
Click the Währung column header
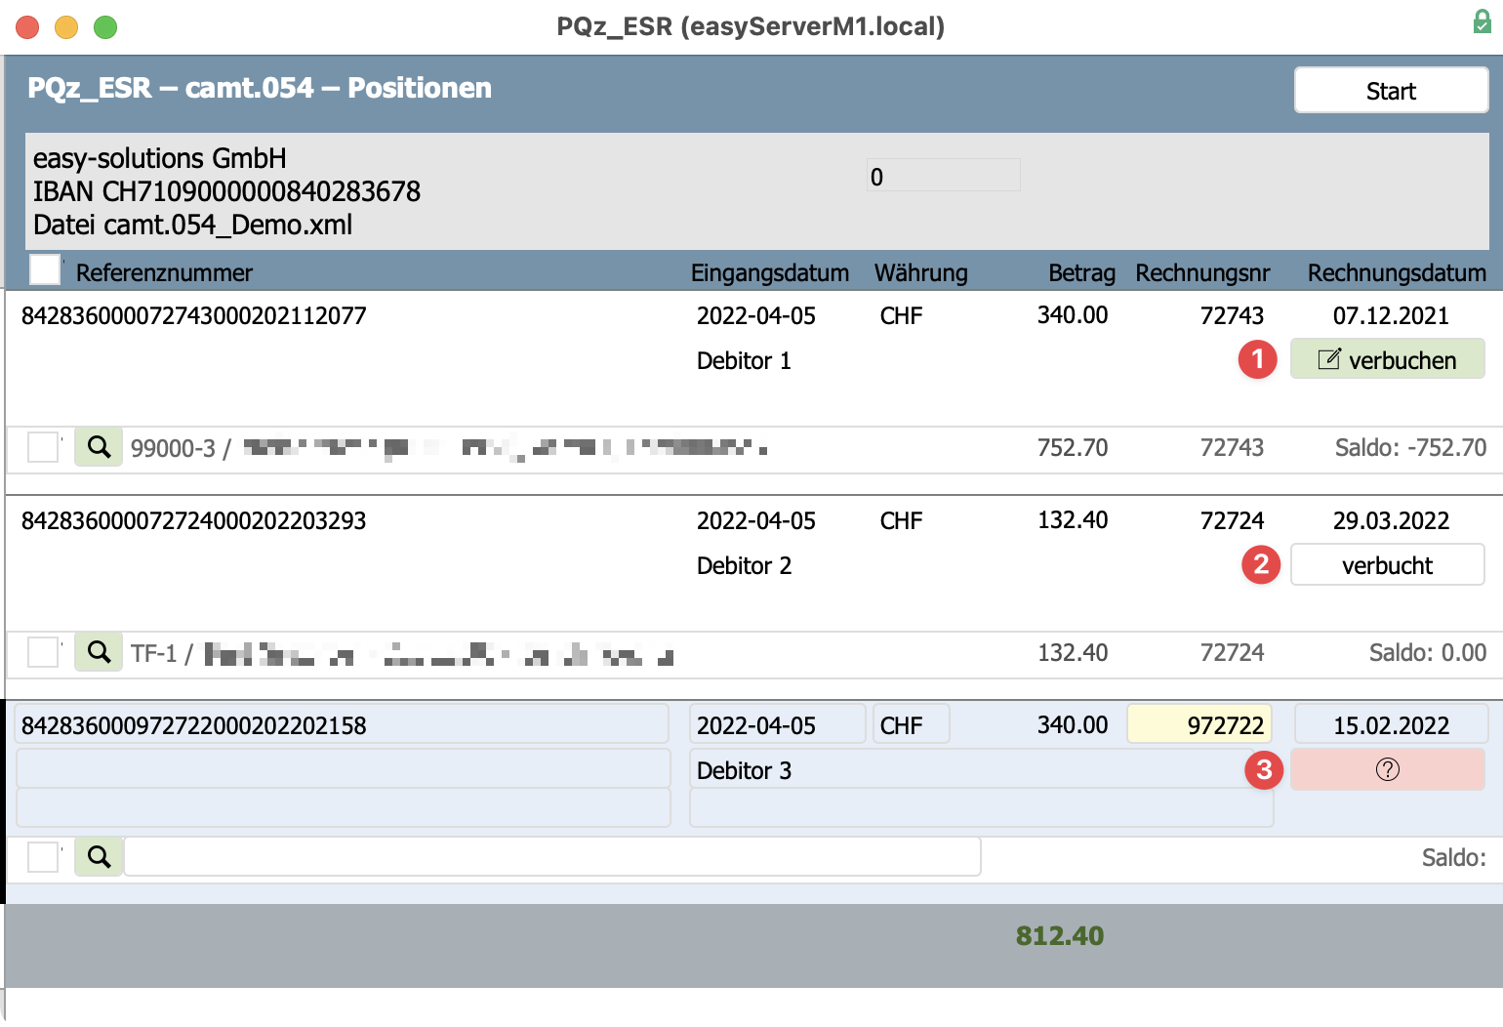[x=920, y=272]
